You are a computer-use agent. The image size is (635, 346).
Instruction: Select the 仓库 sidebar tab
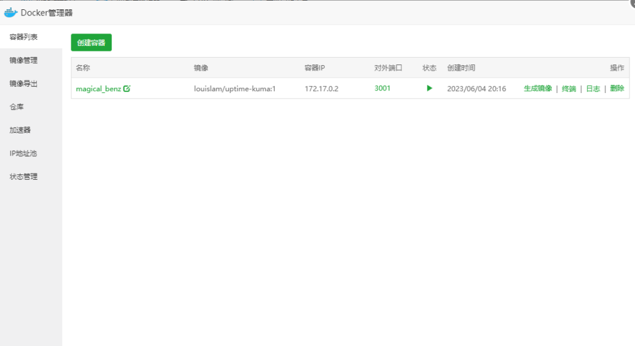click(17, 107)
